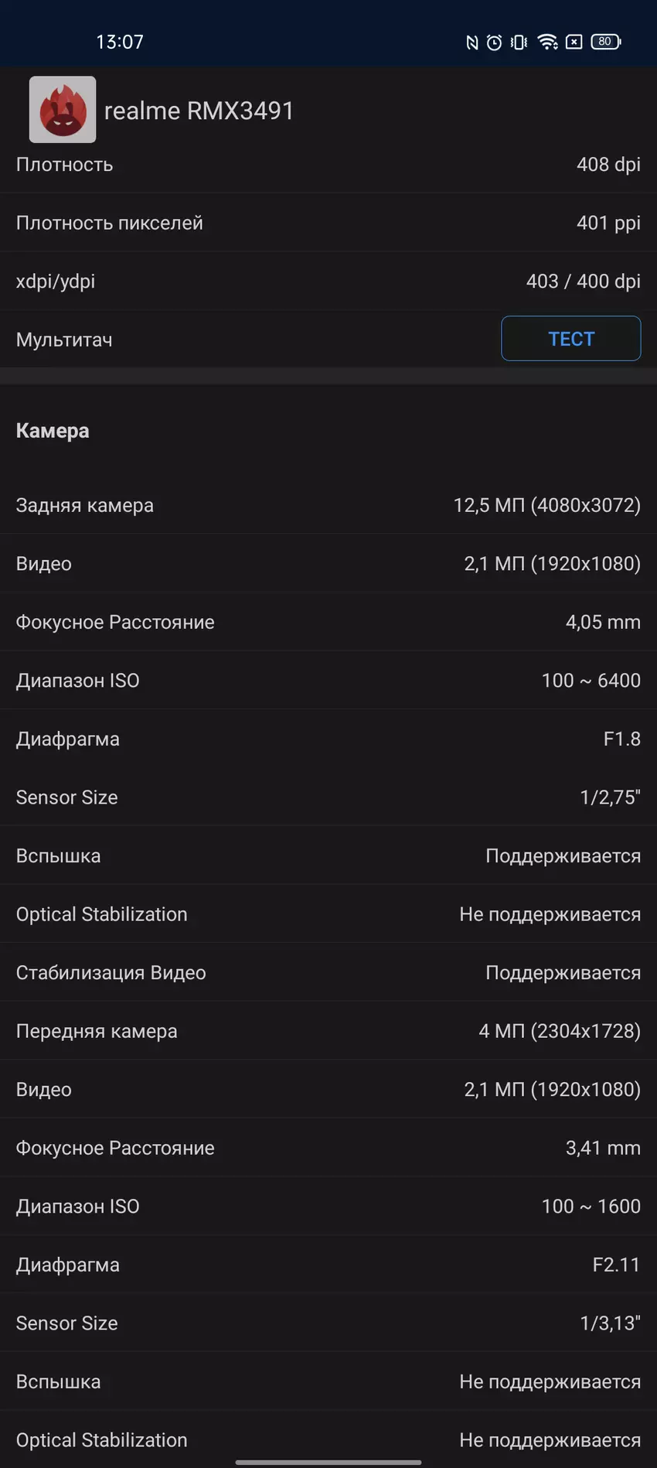Tap the Плотность пикселей row
The width and height of the screenshot is (657, 1468).
[x=328, y=223]
